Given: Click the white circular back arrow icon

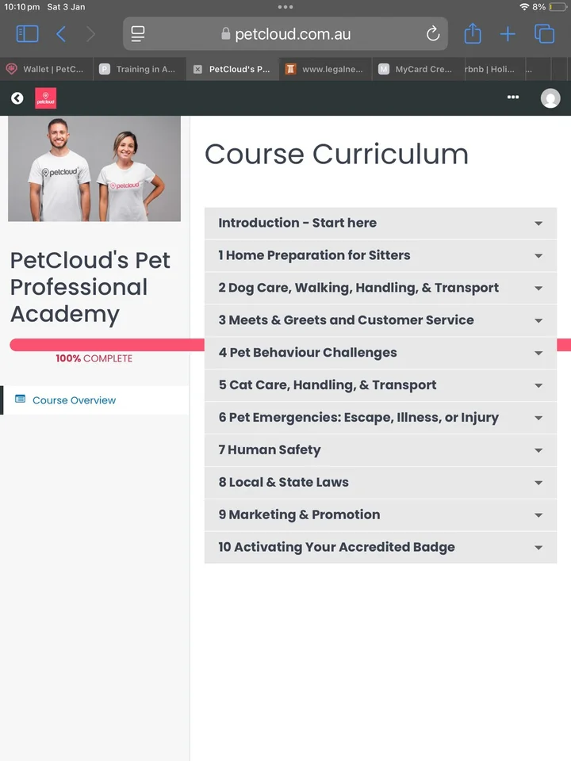Looking at the screenshot, I should click(17, 98).
